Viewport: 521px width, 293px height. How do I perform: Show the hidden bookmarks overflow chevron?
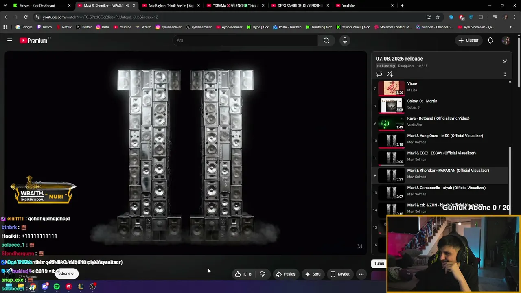tap(511, 27)
